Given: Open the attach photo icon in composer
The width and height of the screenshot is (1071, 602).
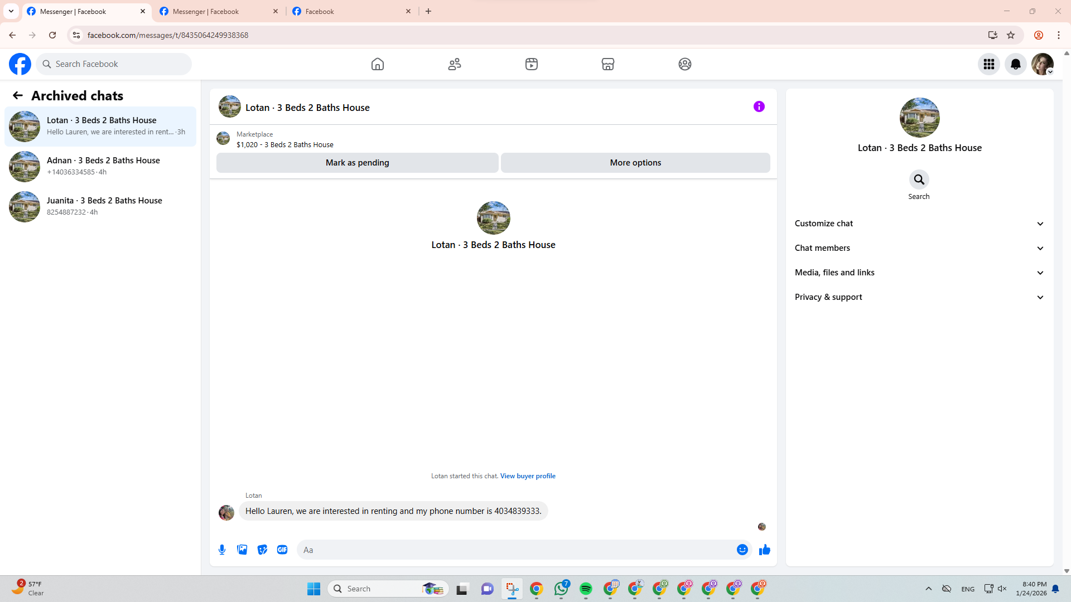Looking at the screenshot, I should point(242,550).
